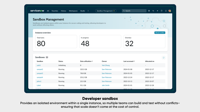This screenshot has width=200, height=112.
Task: Click the Status column header
Action: coord(61,61)
